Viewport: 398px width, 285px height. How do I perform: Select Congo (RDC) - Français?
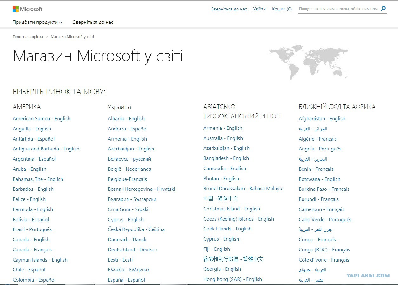pyautogui.click(x=324, y=250)
